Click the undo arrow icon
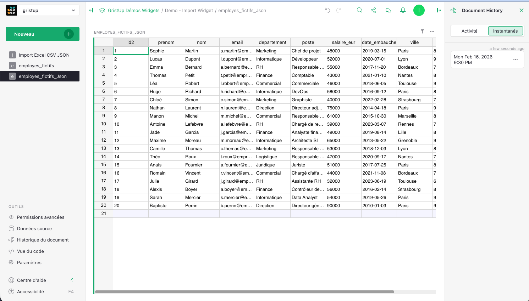Viewport: 529px width, 301px height. [327, 10]
